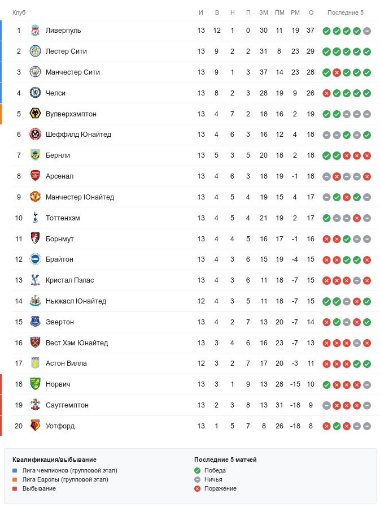380x507 pixels.
Task: Click Liverpool's most recent match result icon
Action: coord(367,31)
